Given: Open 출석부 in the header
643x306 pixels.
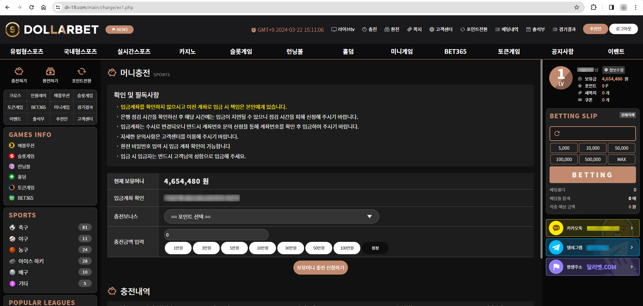Looking at the screenshot, I should click(x=535, y=29).
